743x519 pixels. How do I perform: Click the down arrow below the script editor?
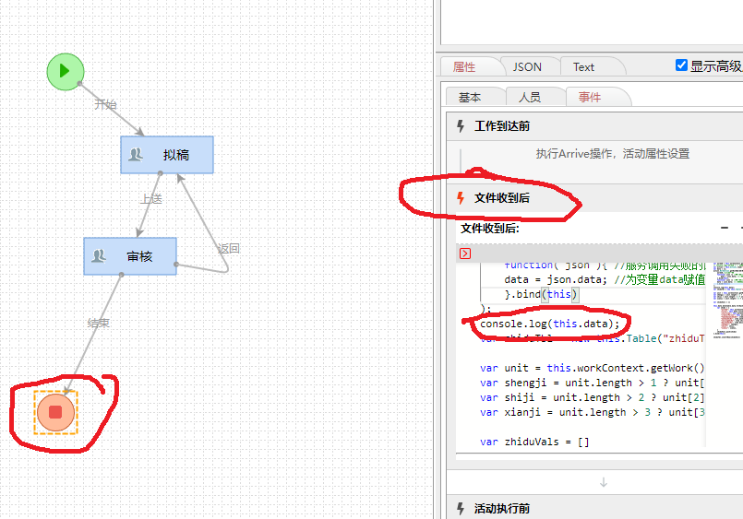click(604, 482)
